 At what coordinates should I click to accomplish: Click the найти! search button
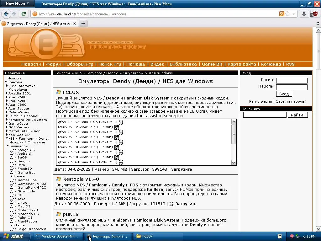pos(298,115)
